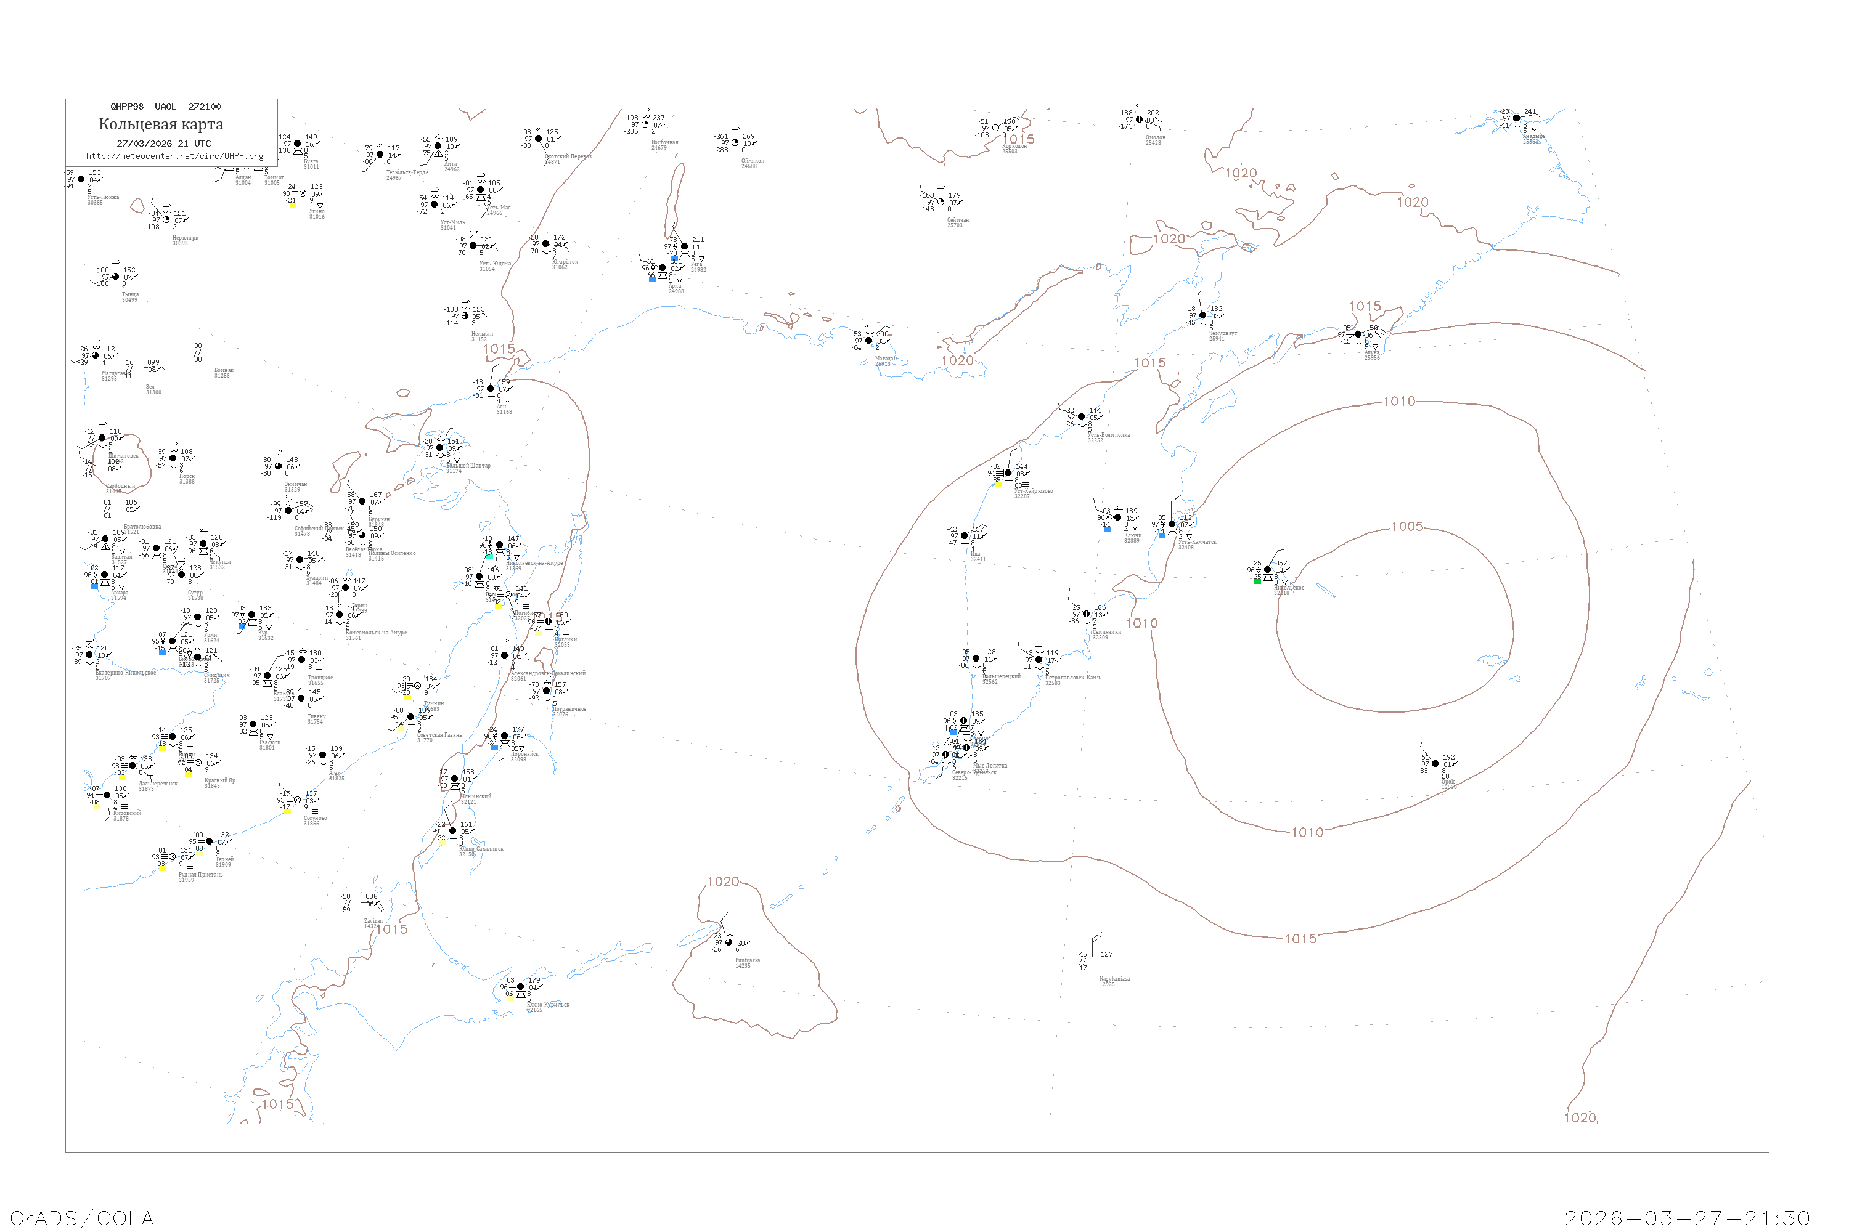Click the 1005 isobar label
This screenshot has width=1849, height=1232.
click(x=1407, y=527)
